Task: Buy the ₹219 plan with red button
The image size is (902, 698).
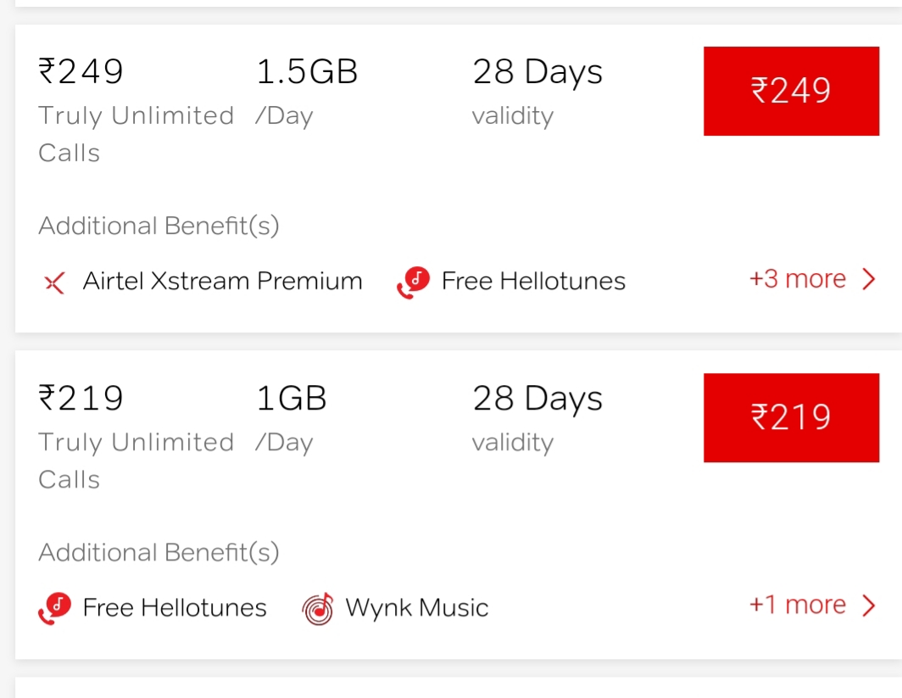Action: (x=791, y=418)
